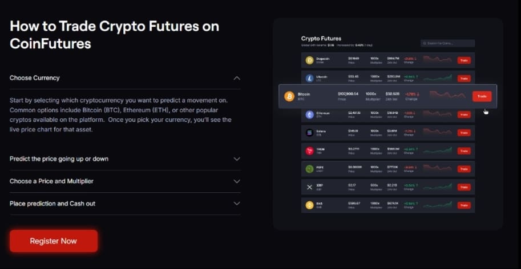Click the 'Search for Coins' input field

click(448, 43)
